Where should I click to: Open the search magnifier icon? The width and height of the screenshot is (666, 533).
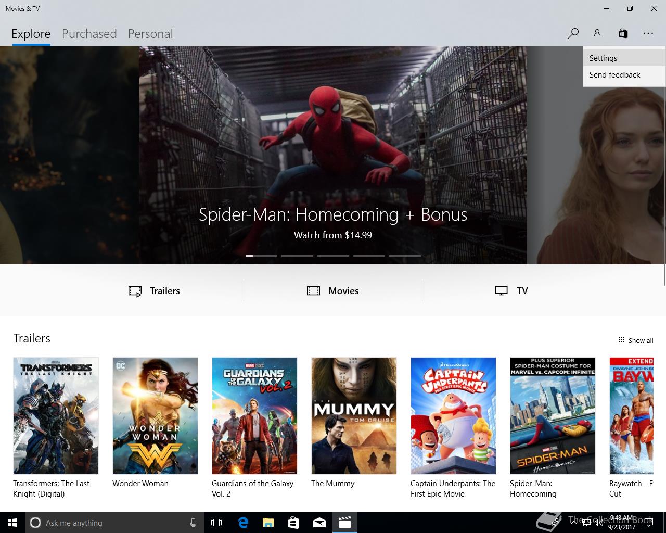click(573, 33)
